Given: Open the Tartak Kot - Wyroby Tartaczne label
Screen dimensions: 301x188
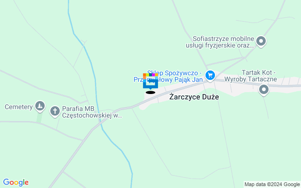Looking at the screenshot, I should coord(251,76).
